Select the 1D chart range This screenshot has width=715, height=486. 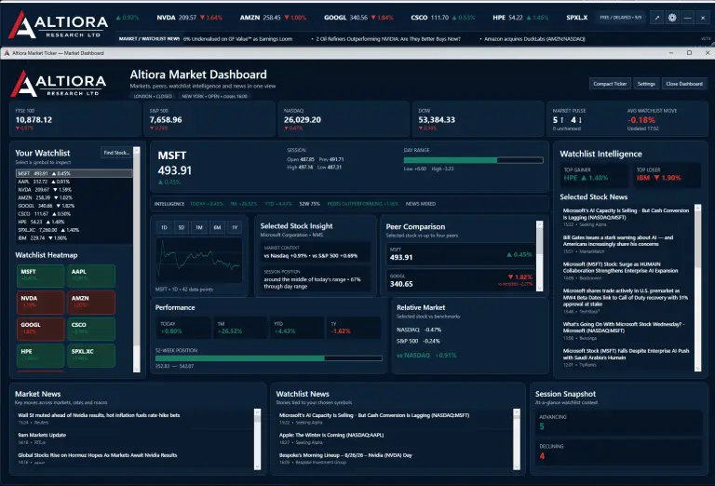tap(164, 227)
